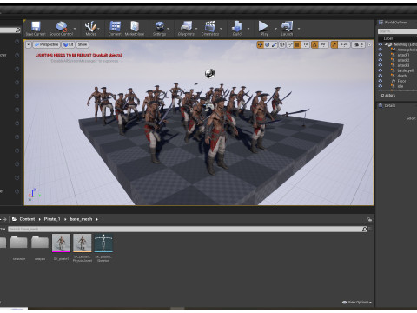This screenshot has height=313, width=417.
Task: Toggle visibility of death actor
Action: click(381, 76)
